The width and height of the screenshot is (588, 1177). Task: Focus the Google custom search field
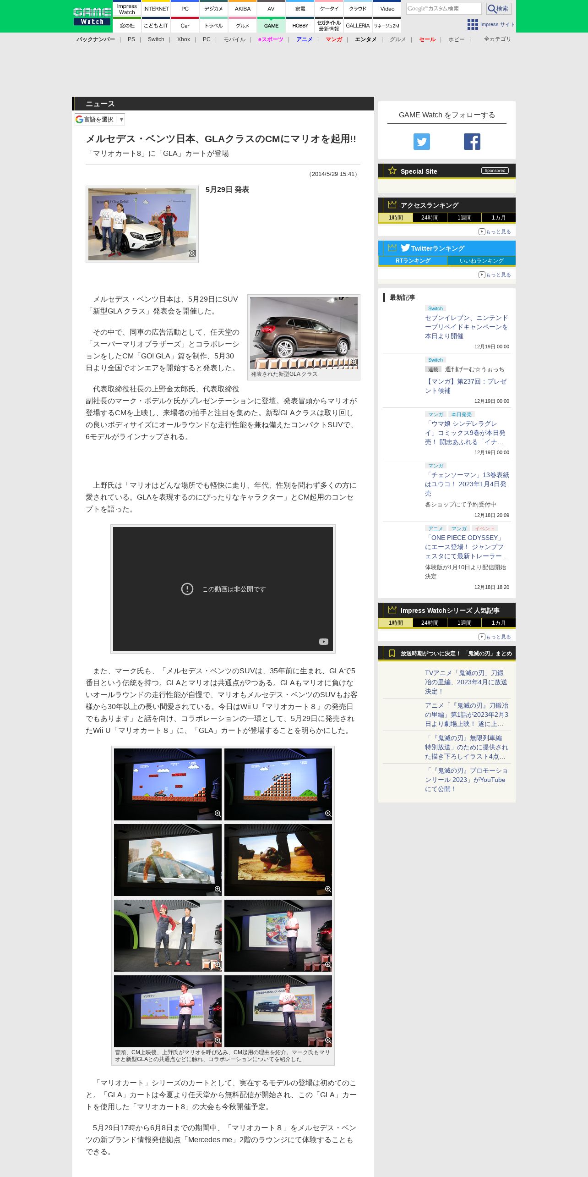coord(444,9)
